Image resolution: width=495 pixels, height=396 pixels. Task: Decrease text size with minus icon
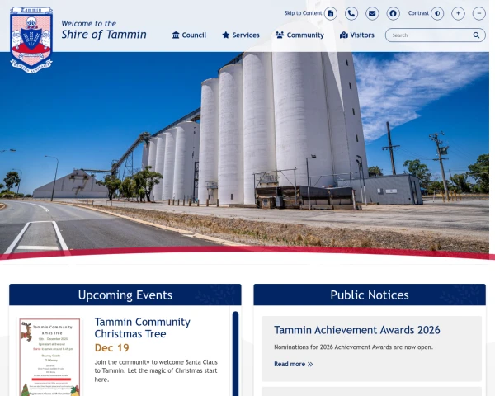click(478, 13)
